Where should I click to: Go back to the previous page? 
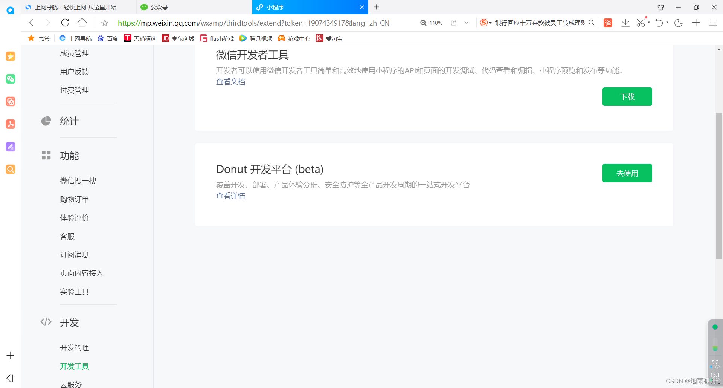tap(32, 23)
